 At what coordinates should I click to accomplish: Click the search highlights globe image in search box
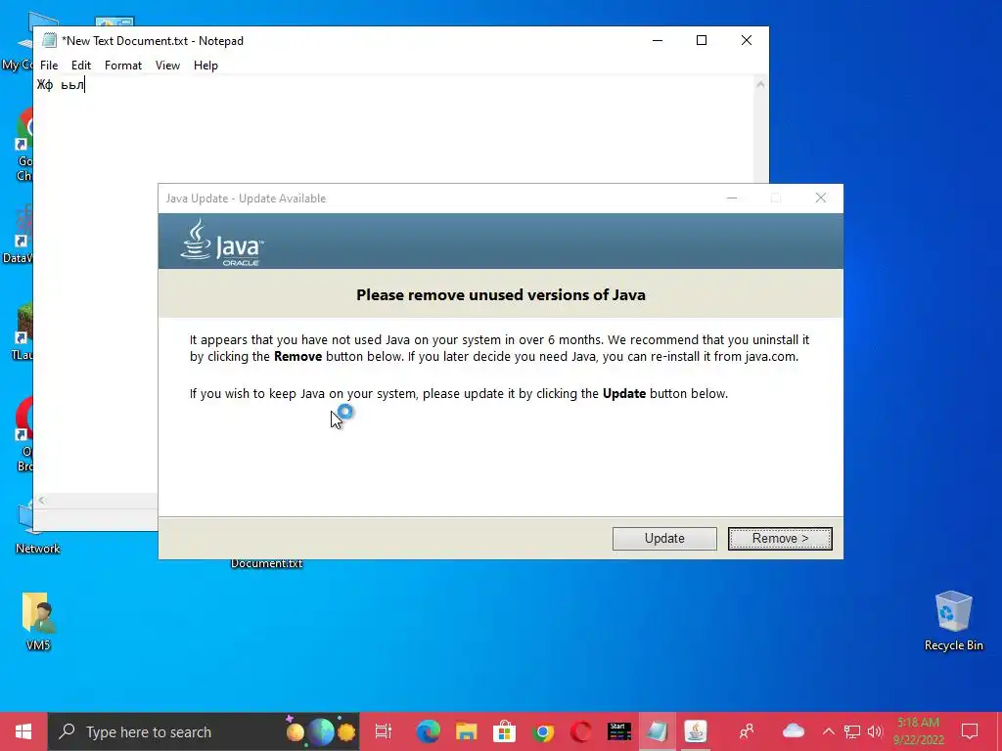(321, 731)
